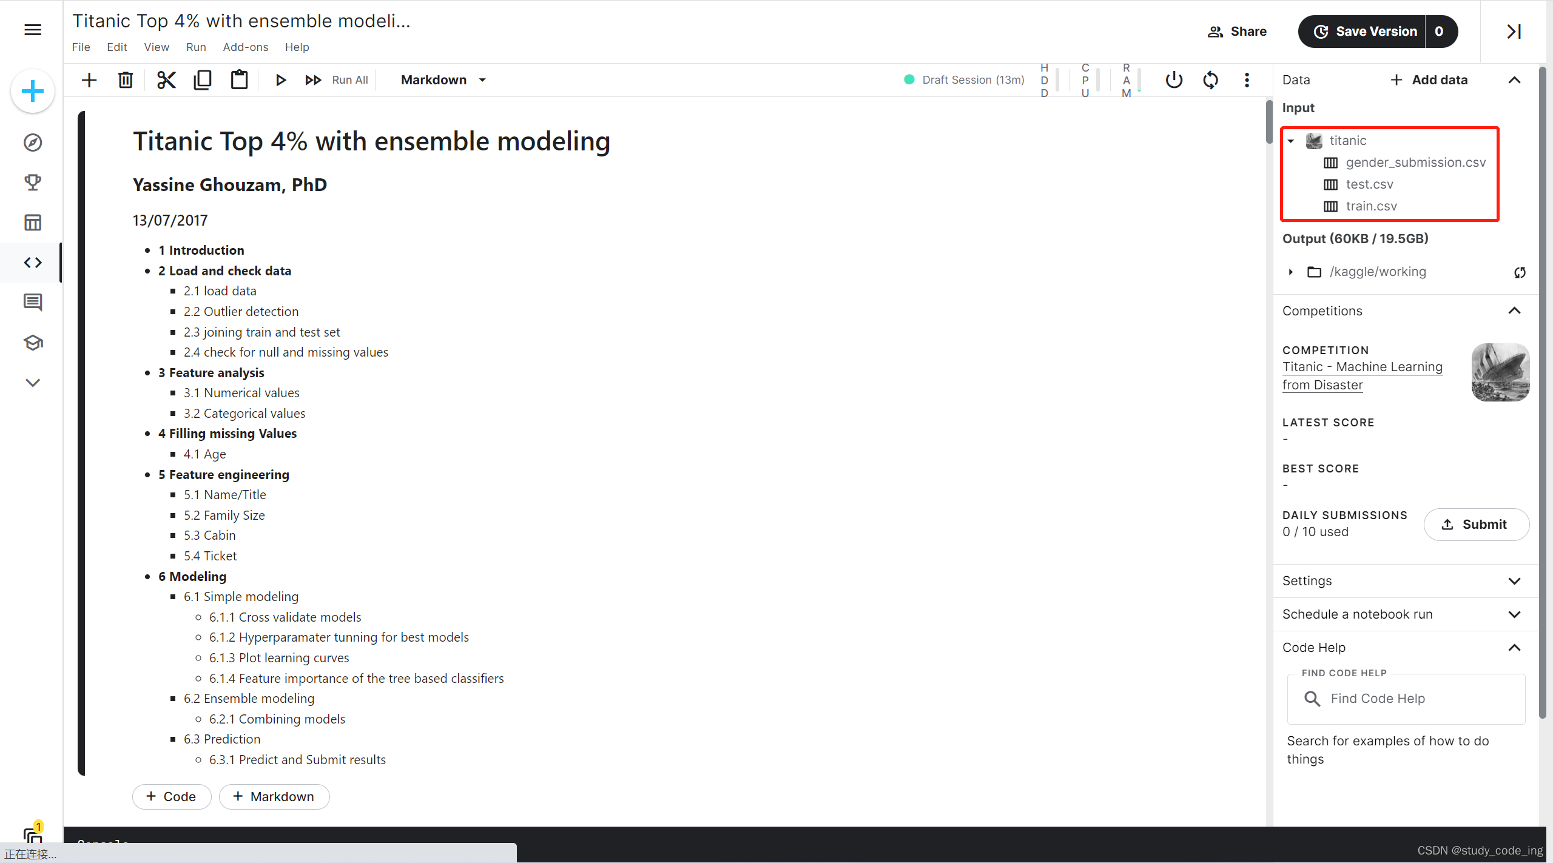Click the paste clipboard icon
Viewport: 1553px width, 863px height.
[239, 79]
